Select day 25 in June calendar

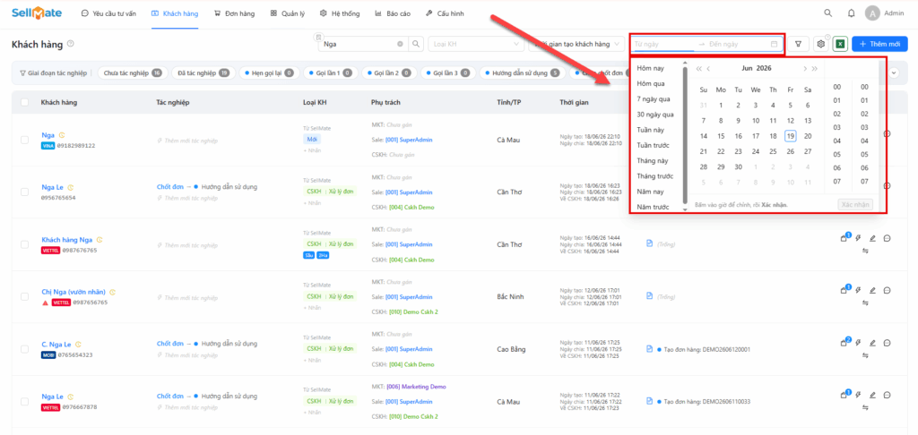(x=773, y=151)
